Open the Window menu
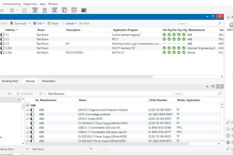 [x=53, y=4]
